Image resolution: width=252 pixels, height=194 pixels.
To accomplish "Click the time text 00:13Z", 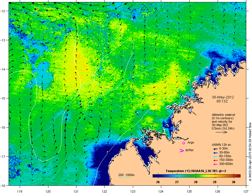I will coord(222,101).
